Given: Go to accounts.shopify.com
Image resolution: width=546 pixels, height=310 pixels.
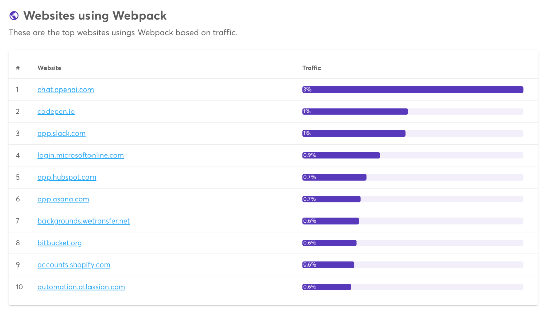Looking at the screenshot, I should tap(74, 264).
